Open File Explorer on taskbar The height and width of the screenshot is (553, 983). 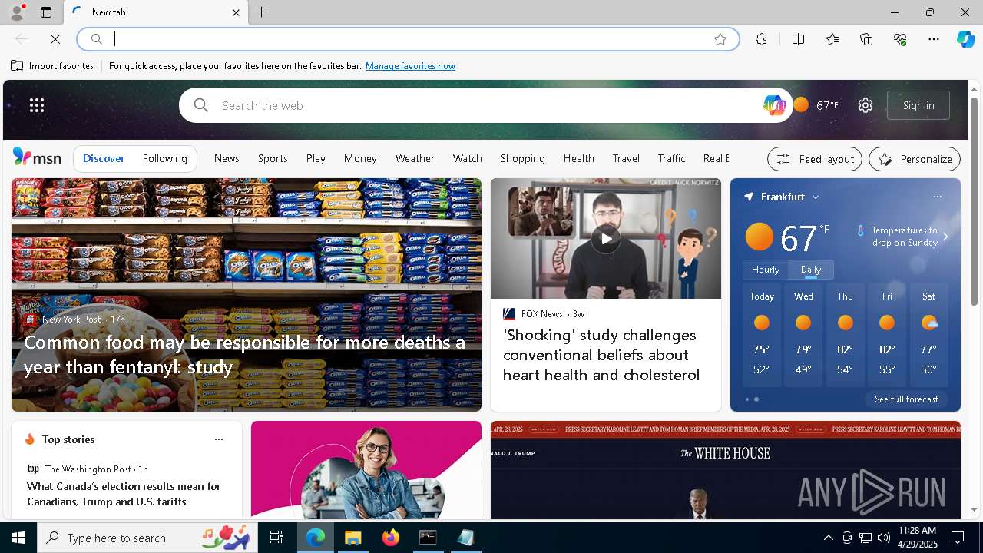click(353, 538)
